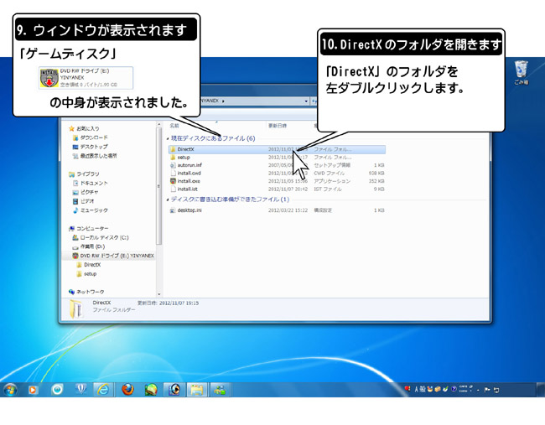The width and height of the screenshot is (545, 425).
Task: Click the 構成設定 type cell of desktop.ini
Action: tap(323, 210)
